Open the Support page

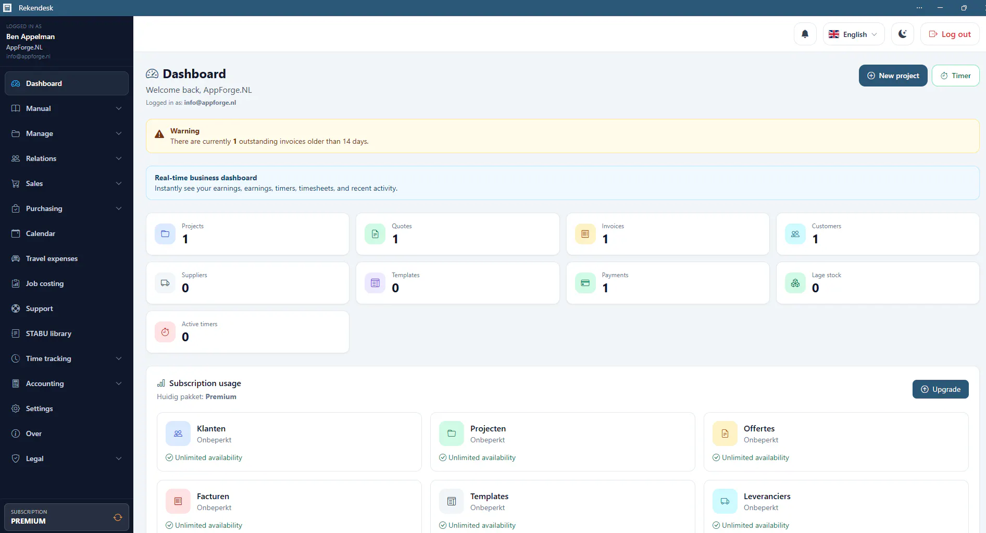[x=67, y=308]
